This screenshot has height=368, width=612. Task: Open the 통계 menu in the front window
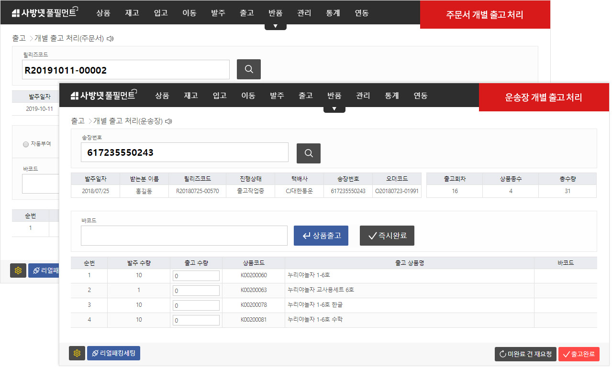pos(391,96)
